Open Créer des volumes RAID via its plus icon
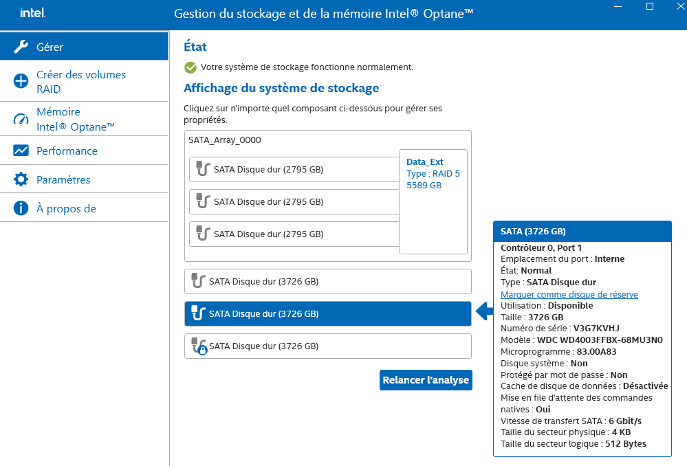Screen dimensions: 687x466 [x=21, y=81]
